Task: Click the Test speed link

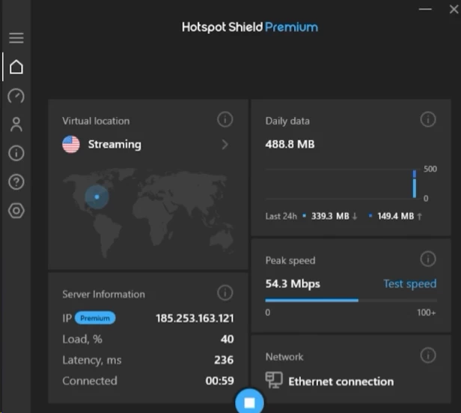Action: (x=410, y=284)
